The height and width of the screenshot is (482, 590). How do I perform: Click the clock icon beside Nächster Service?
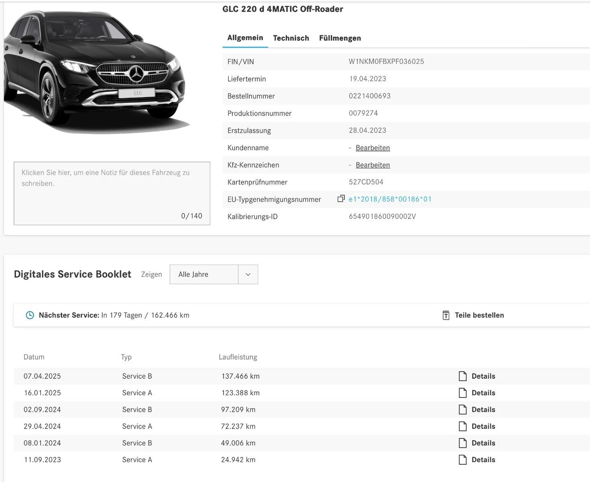(29, 315)
